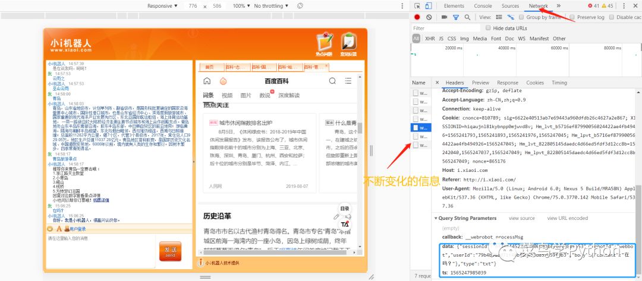This screenshot has width=642, height=281.
Task: Click the Baidu Baike home icon
Action: (207, 81)
